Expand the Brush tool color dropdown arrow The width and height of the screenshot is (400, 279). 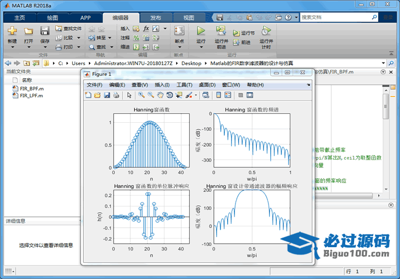(x=196, y=95)
